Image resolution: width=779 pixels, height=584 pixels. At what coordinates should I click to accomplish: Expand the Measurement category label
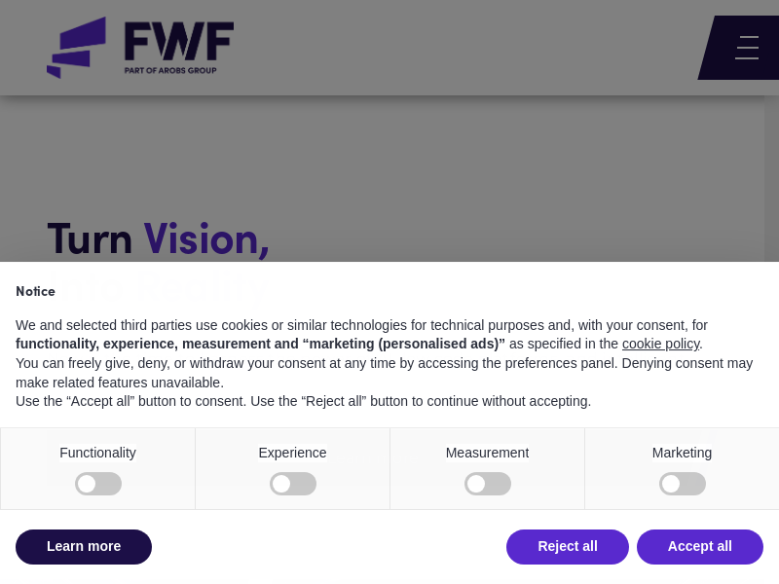click(487, 453)
